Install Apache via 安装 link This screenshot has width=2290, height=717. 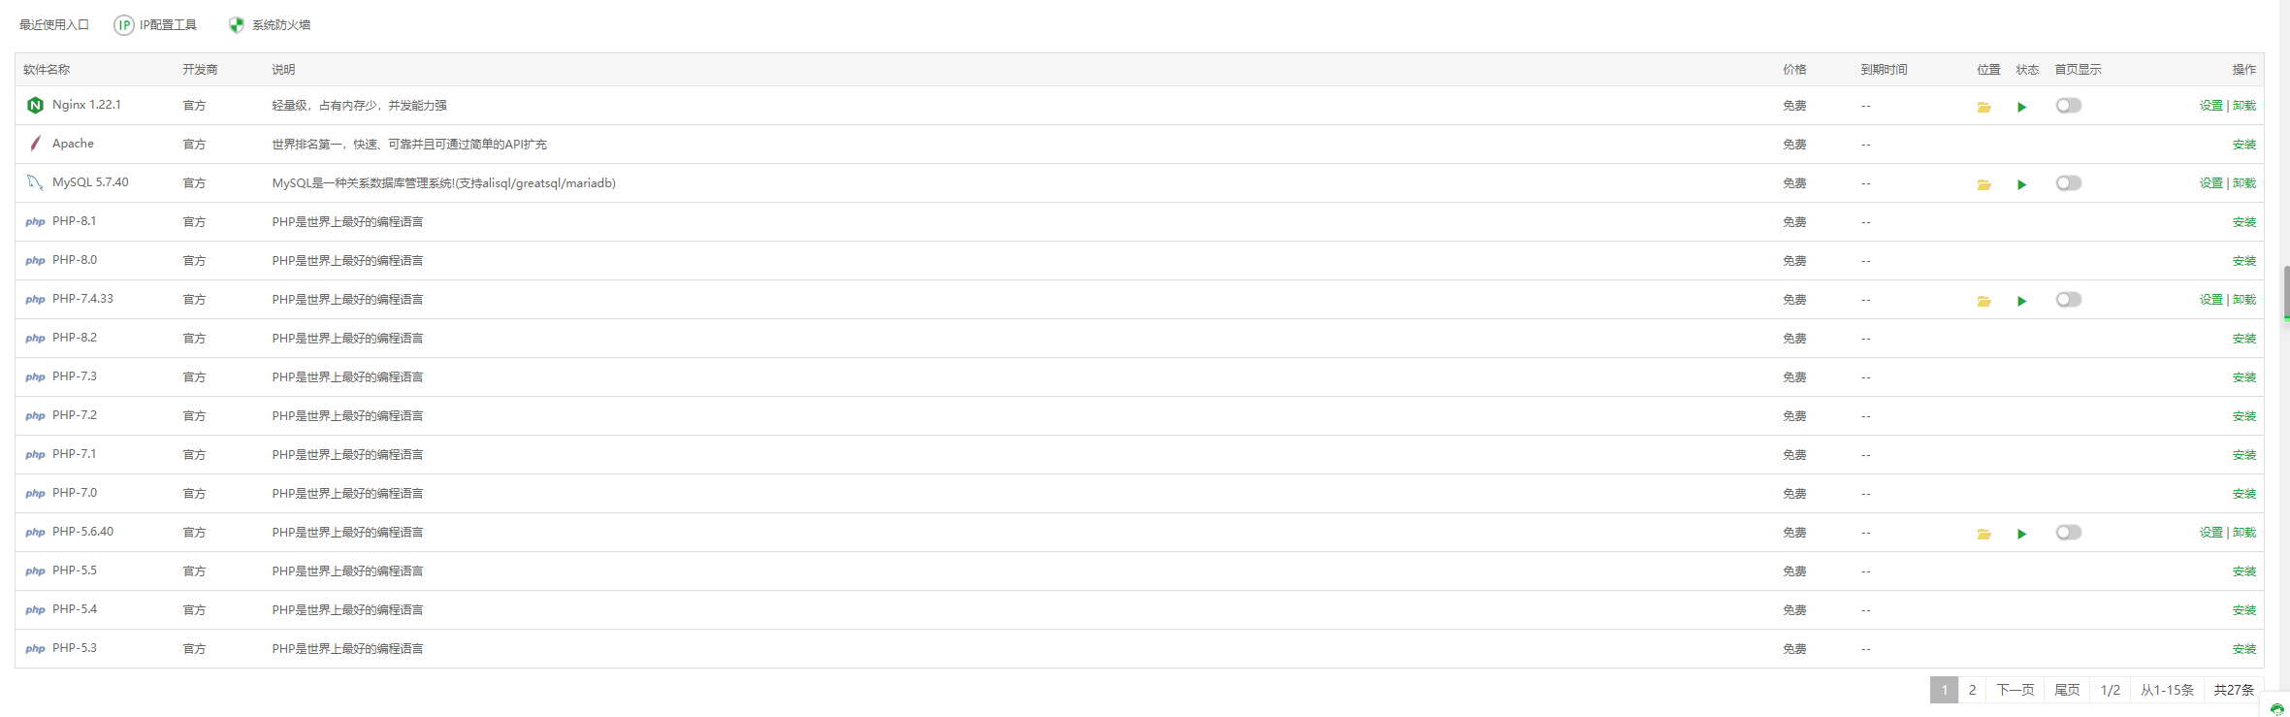point(2243,145)
